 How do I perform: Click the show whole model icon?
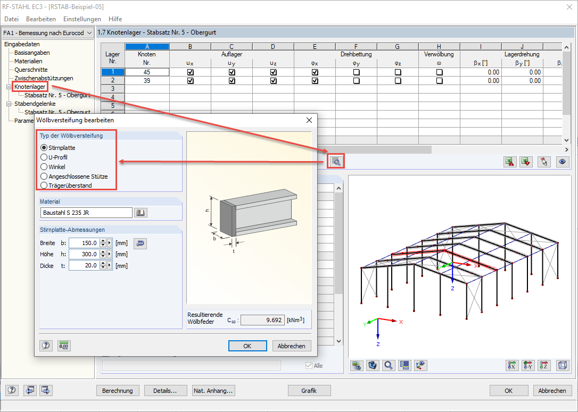404,365
